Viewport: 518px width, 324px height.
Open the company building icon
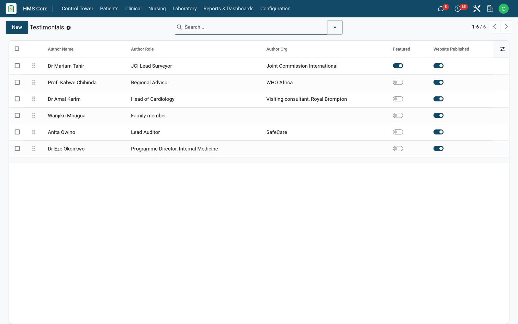[490, 9]
